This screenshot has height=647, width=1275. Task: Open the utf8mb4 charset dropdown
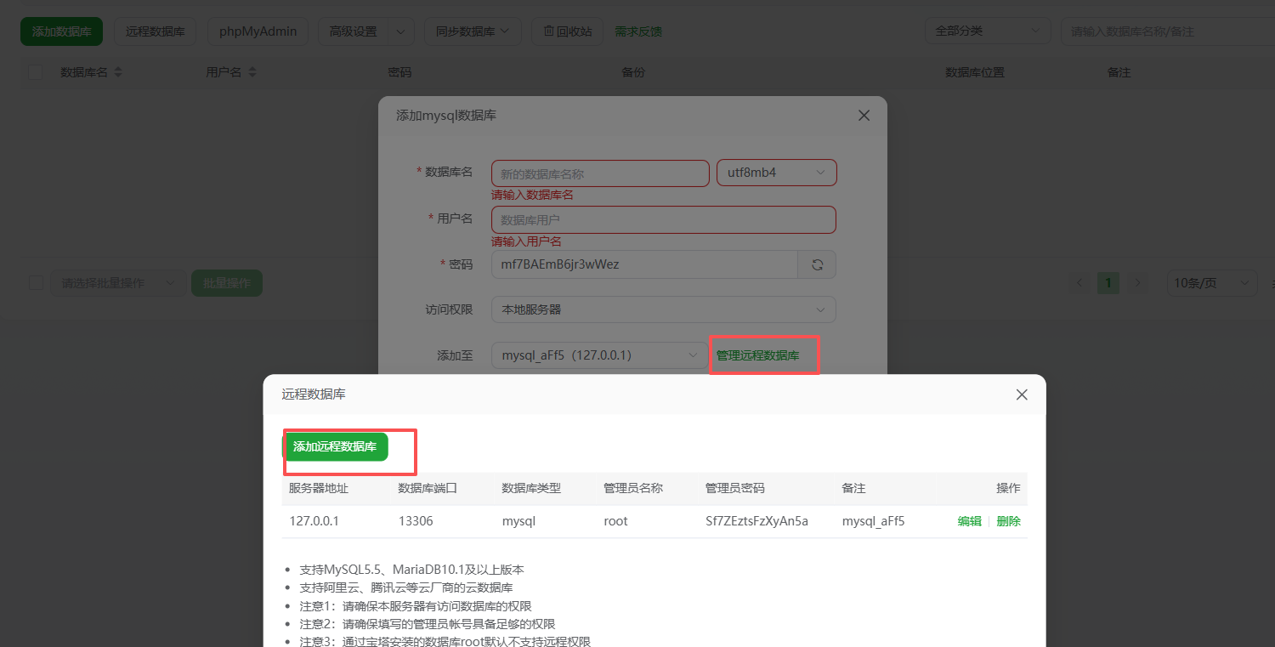(776, 172)
